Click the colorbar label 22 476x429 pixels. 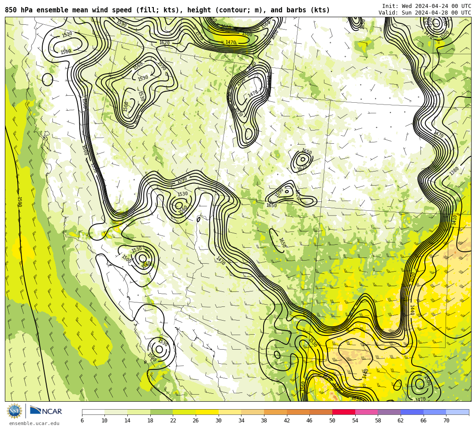pos(173,421)
